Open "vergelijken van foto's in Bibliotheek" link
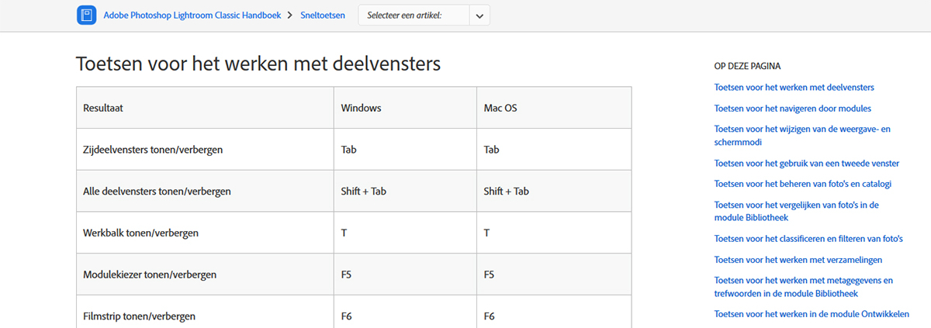 pyautogui.click(x=795, y=211)
